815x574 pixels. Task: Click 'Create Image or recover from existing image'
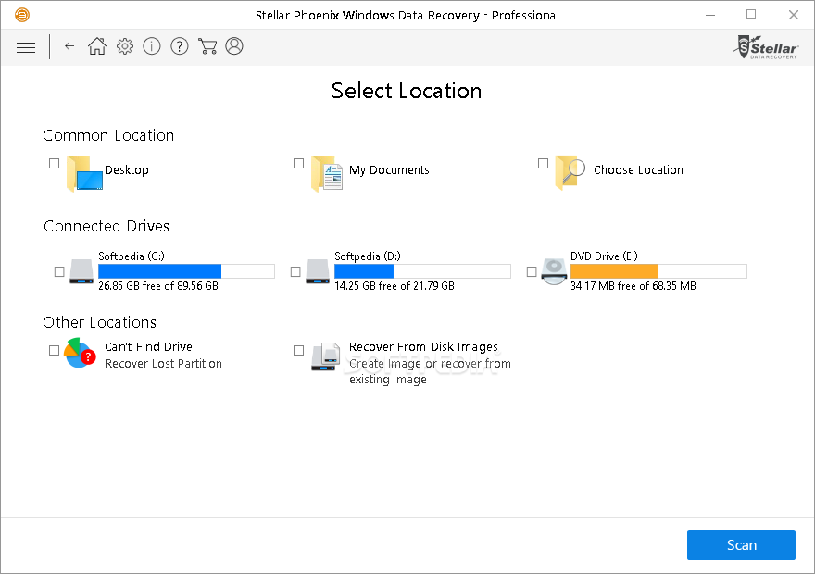point(430,371)
